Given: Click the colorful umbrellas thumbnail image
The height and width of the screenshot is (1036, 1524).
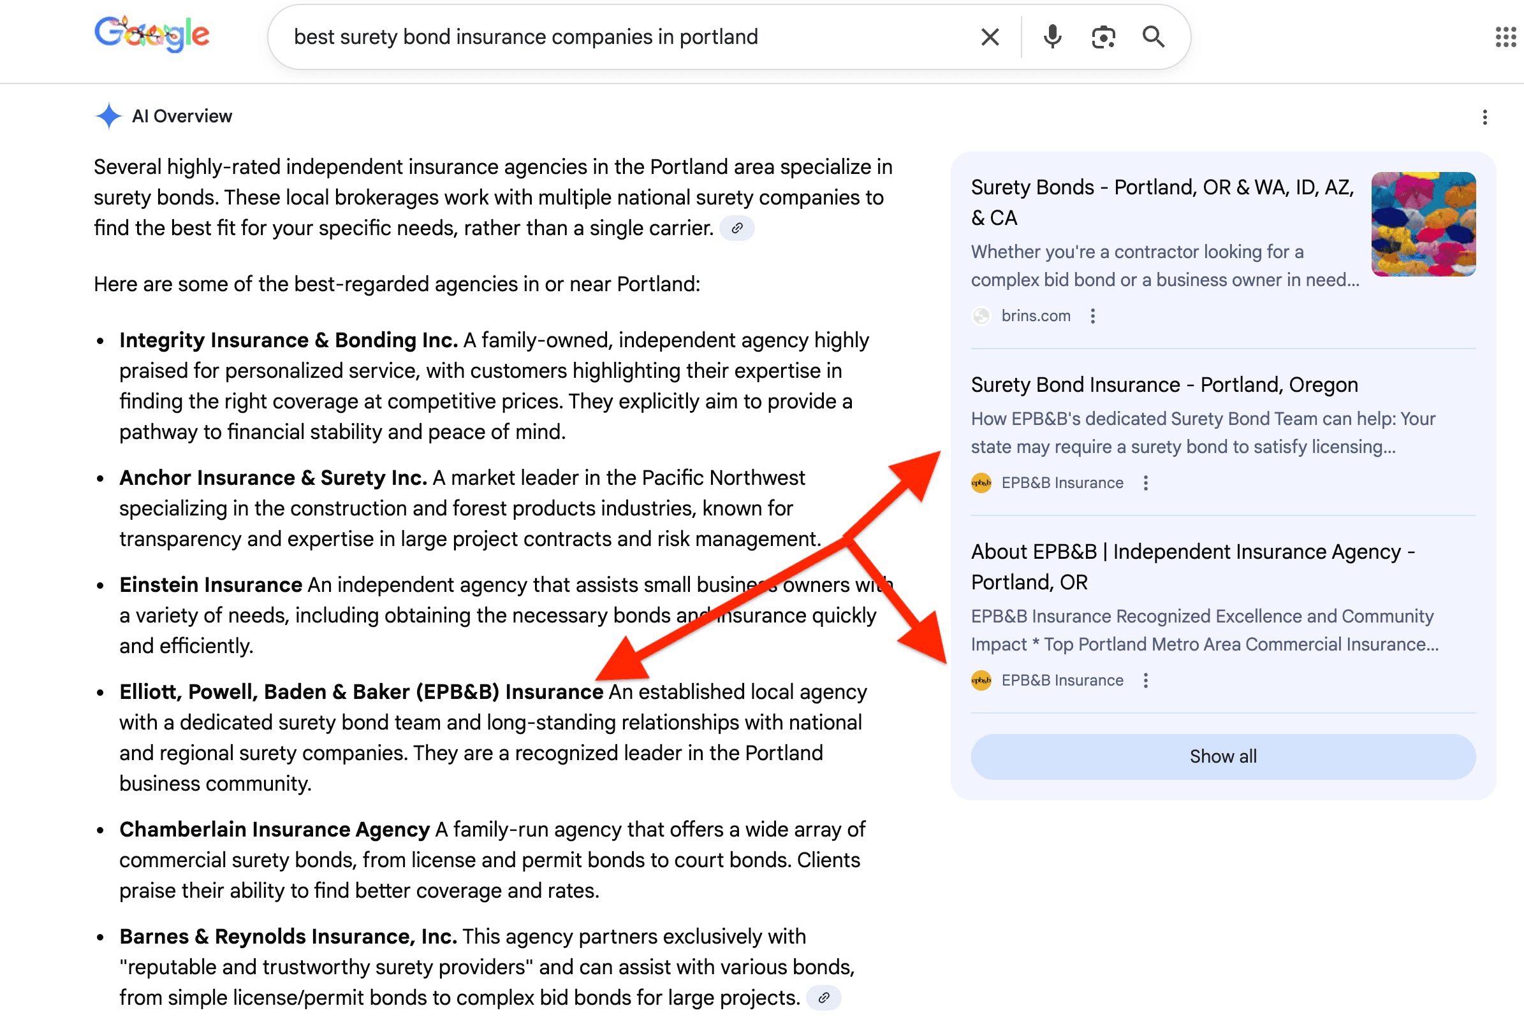Looking at the screenshot, I should tap(1423, 224).
